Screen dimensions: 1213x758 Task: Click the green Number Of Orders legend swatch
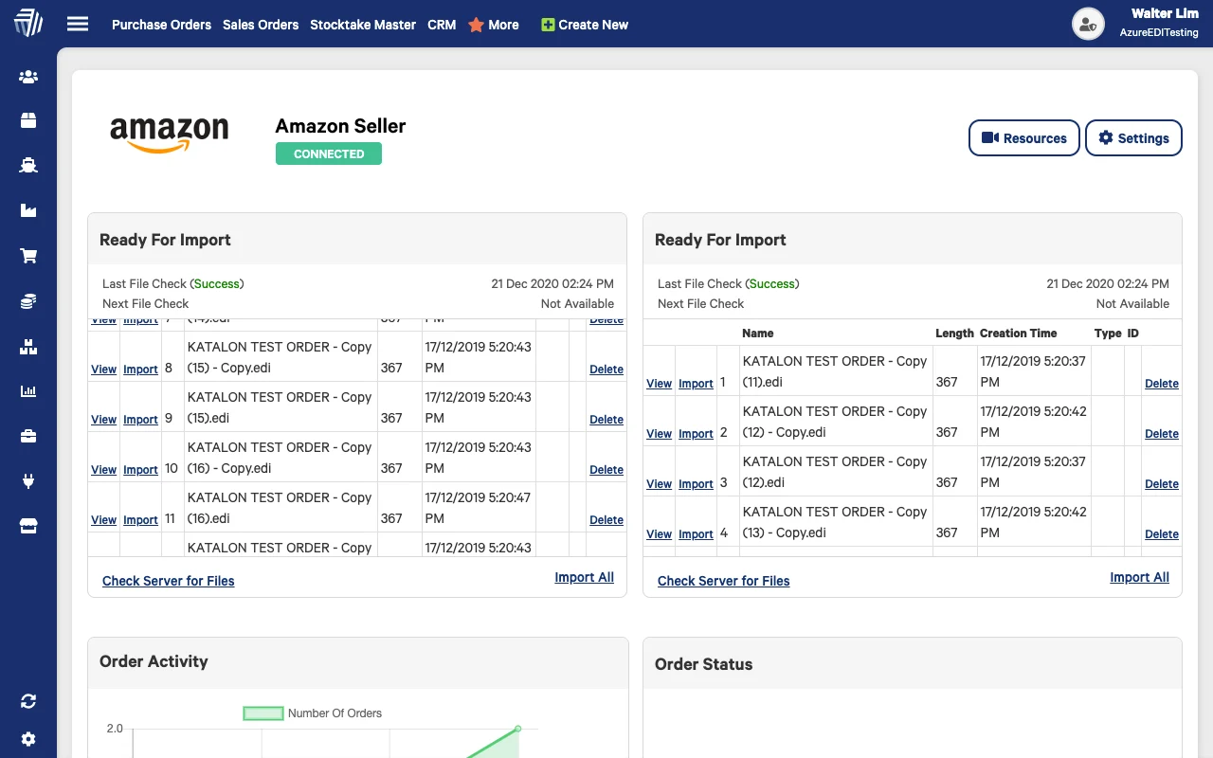[x=263, y=713]
